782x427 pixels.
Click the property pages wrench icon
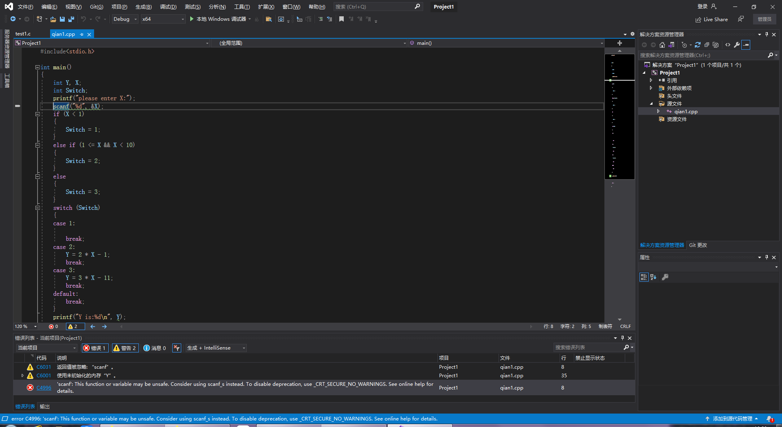[665, 277]
